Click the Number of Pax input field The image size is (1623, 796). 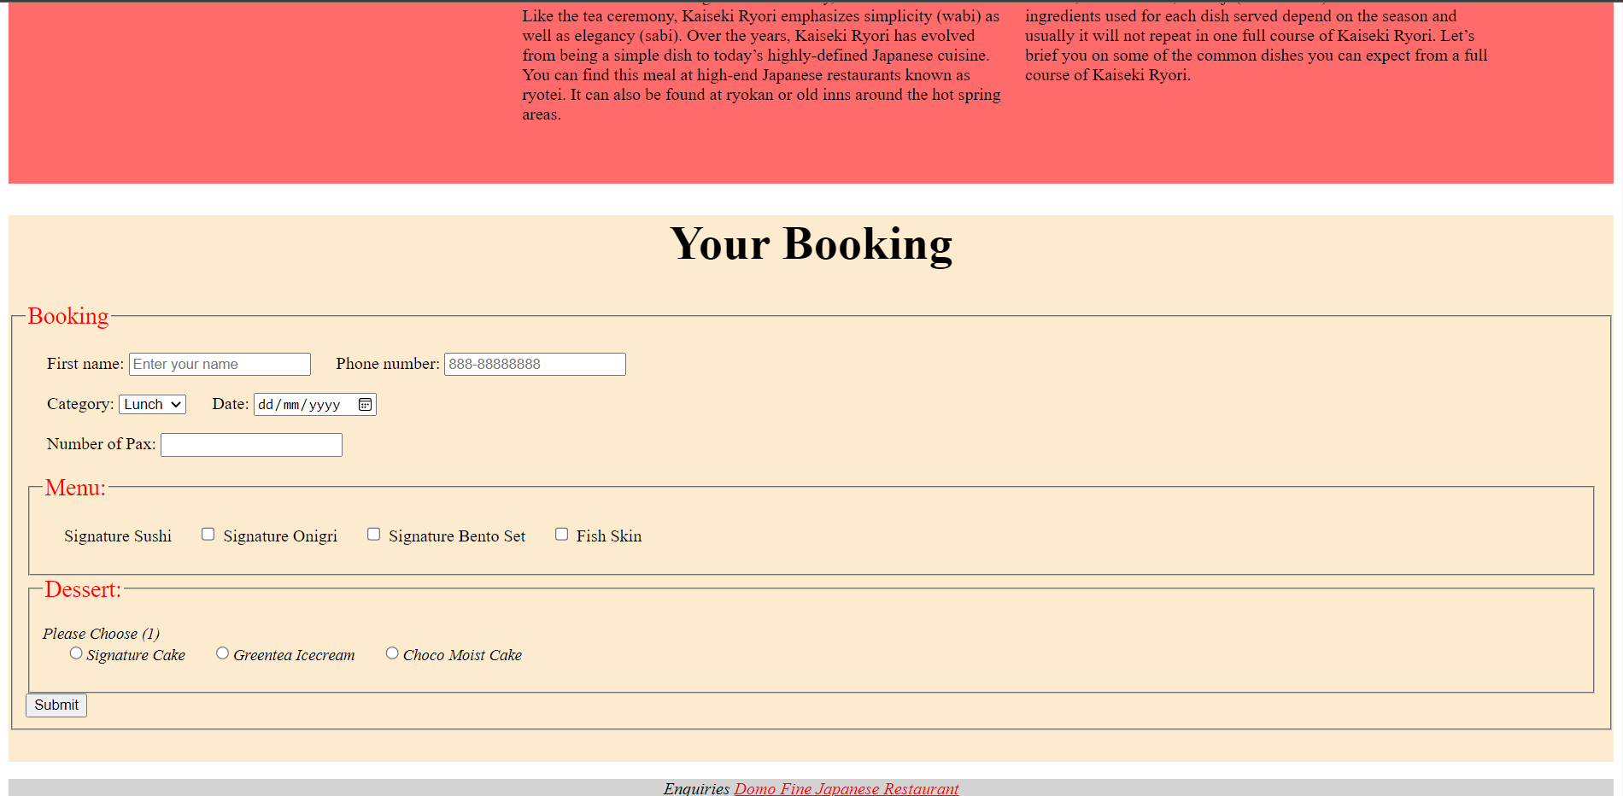click(x=250, y=444)
